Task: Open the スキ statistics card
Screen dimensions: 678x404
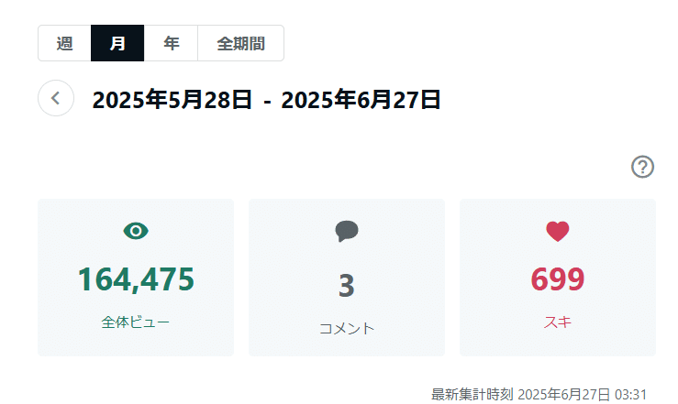Action: (x=558, y=278)
